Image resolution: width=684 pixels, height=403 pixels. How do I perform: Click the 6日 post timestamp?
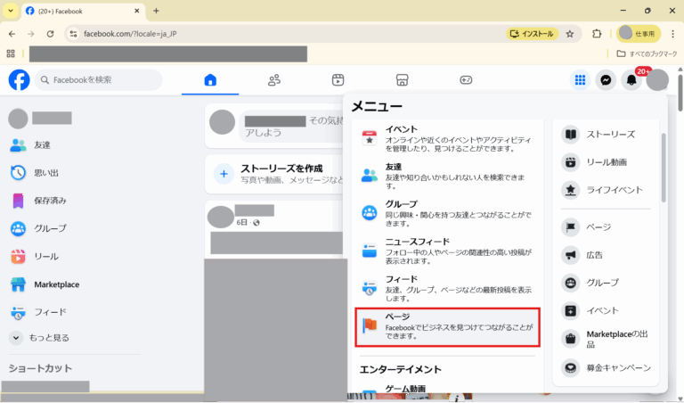click(x=241, y=223)
